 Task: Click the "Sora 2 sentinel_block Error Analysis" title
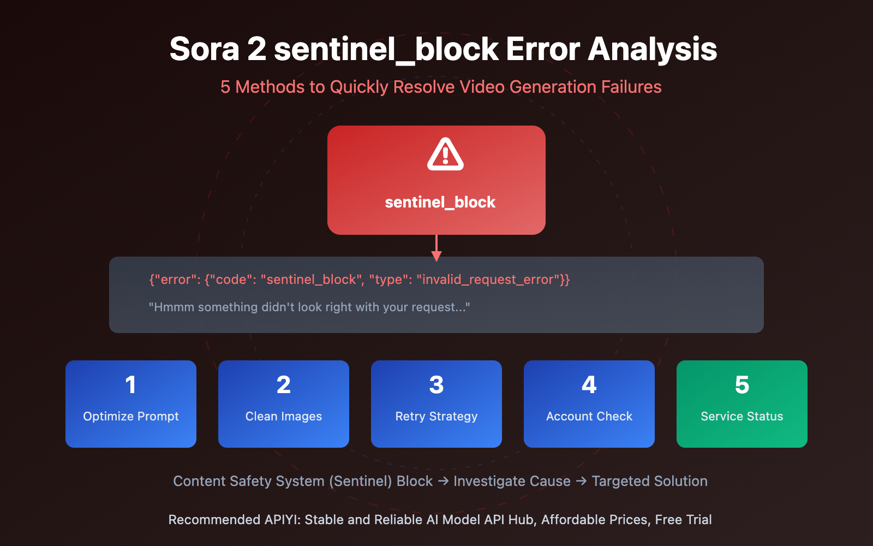click(443, 49)
